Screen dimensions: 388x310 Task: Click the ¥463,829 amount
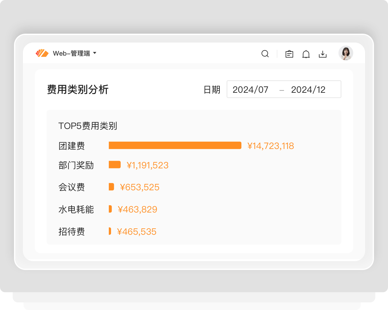pos(137,209)
